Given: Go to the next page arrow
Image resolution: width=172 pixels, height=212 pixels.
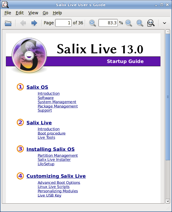Looking at the screenshot, I should pos(34,23).
